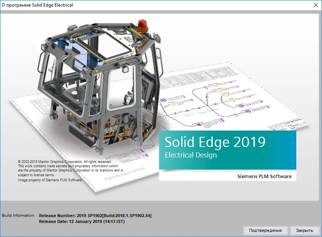Click the Закрыть button
The width and height of the screenshot is (322, 237).
pos(304,230)
